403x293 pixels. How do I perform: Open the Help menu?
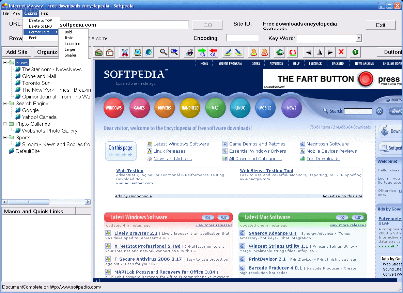(x=45, y=13)
